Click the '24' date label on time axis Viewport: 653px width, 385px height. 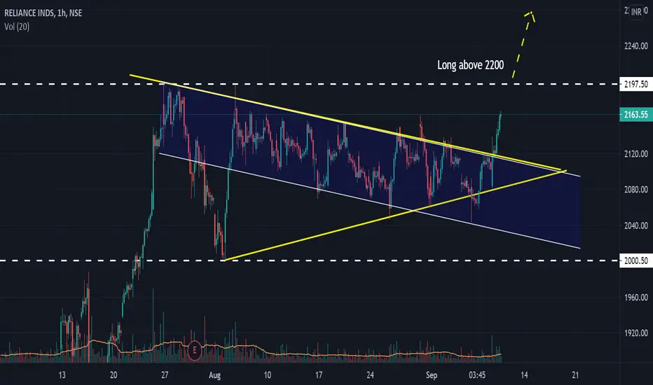370,375
